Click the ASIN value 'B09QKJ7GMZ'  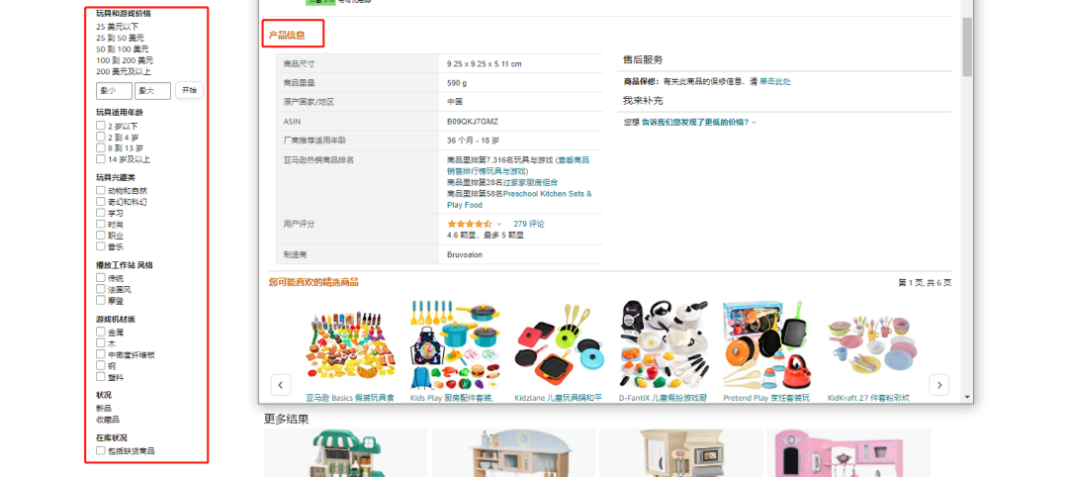473,122
